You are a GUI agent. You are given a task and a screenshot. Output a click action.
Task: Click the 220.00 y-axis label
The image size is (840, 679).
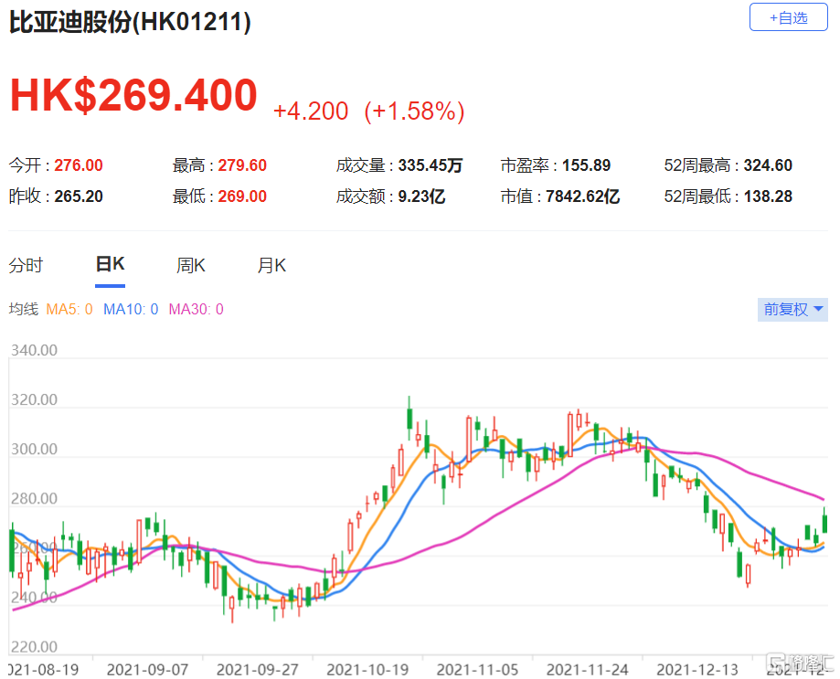click(35, 647)
